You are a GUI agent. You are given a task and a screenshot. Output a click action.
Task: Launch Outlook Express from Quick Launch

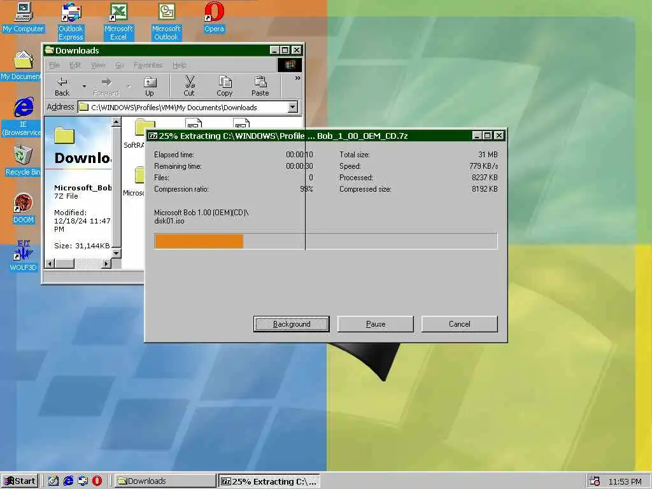point(83,481)
